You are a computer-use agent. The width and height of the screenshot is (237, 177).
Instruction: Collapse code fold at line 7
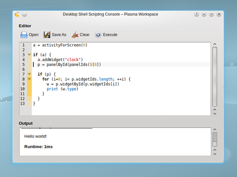coord(29,74)
